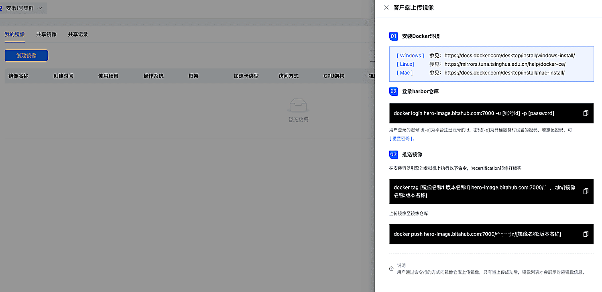Click the 创建镜像 button

pyautogui.click(x=26, y=56)
